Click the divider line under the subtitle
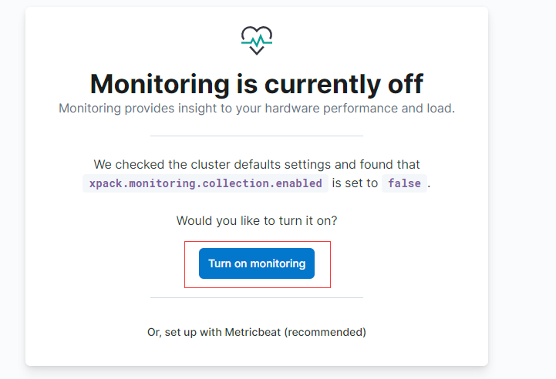 click(x=256, y=136)
